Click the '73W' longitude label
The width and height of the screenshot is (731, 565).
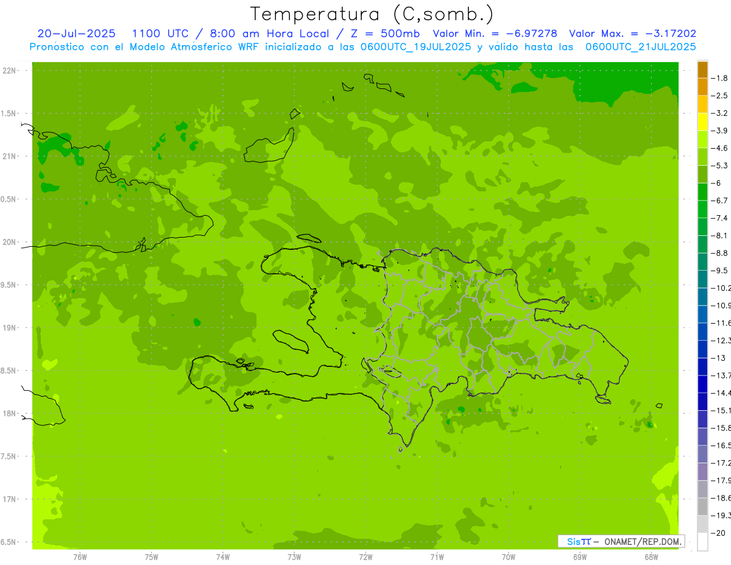[294, 557]
